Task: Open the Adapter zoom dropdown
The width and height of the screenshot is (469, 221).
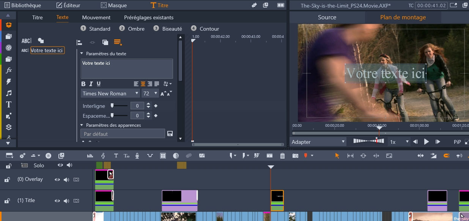Action: (318, 142)
